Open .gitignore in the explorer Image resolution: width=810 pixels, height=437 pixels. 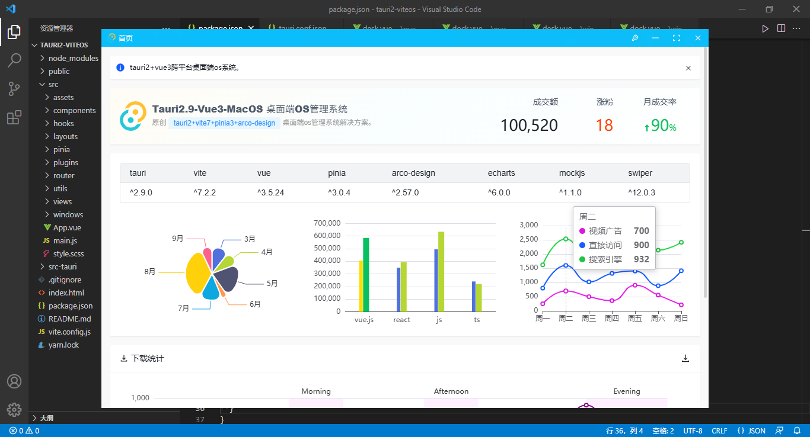click(65, 279)
